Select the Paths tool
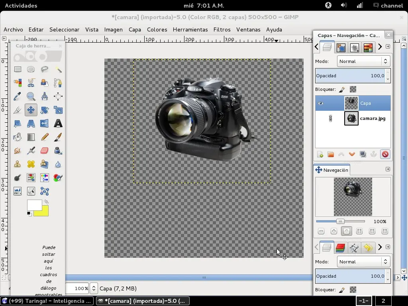The image size is (408, 306). click(x=58, y=83)
